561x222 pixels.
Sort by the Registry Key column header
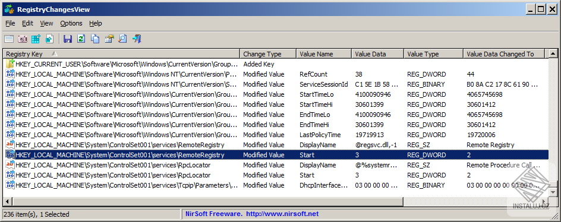tap(121, 54)
